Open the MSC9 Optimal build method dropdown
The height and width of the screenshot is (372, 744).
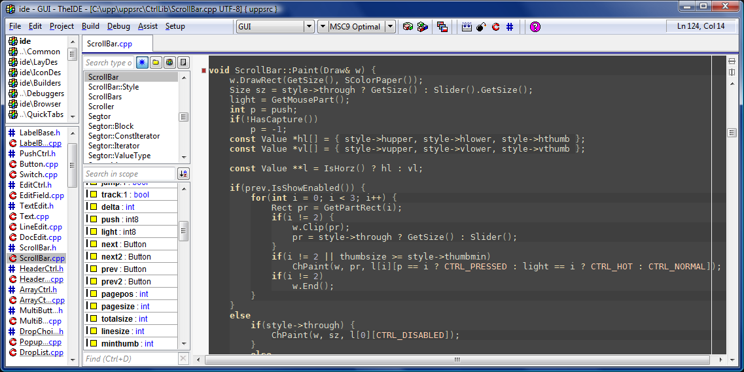[x=390, y=27]
